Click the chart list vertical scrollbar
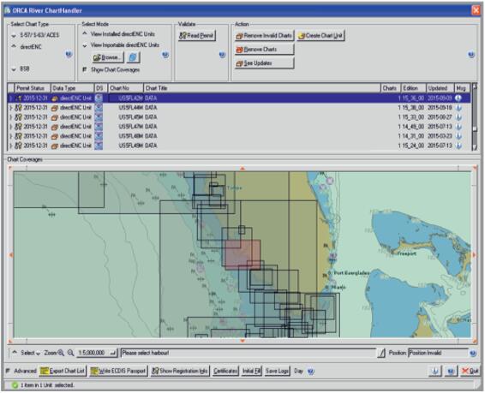The image size is (485, 393). point(475,116)
